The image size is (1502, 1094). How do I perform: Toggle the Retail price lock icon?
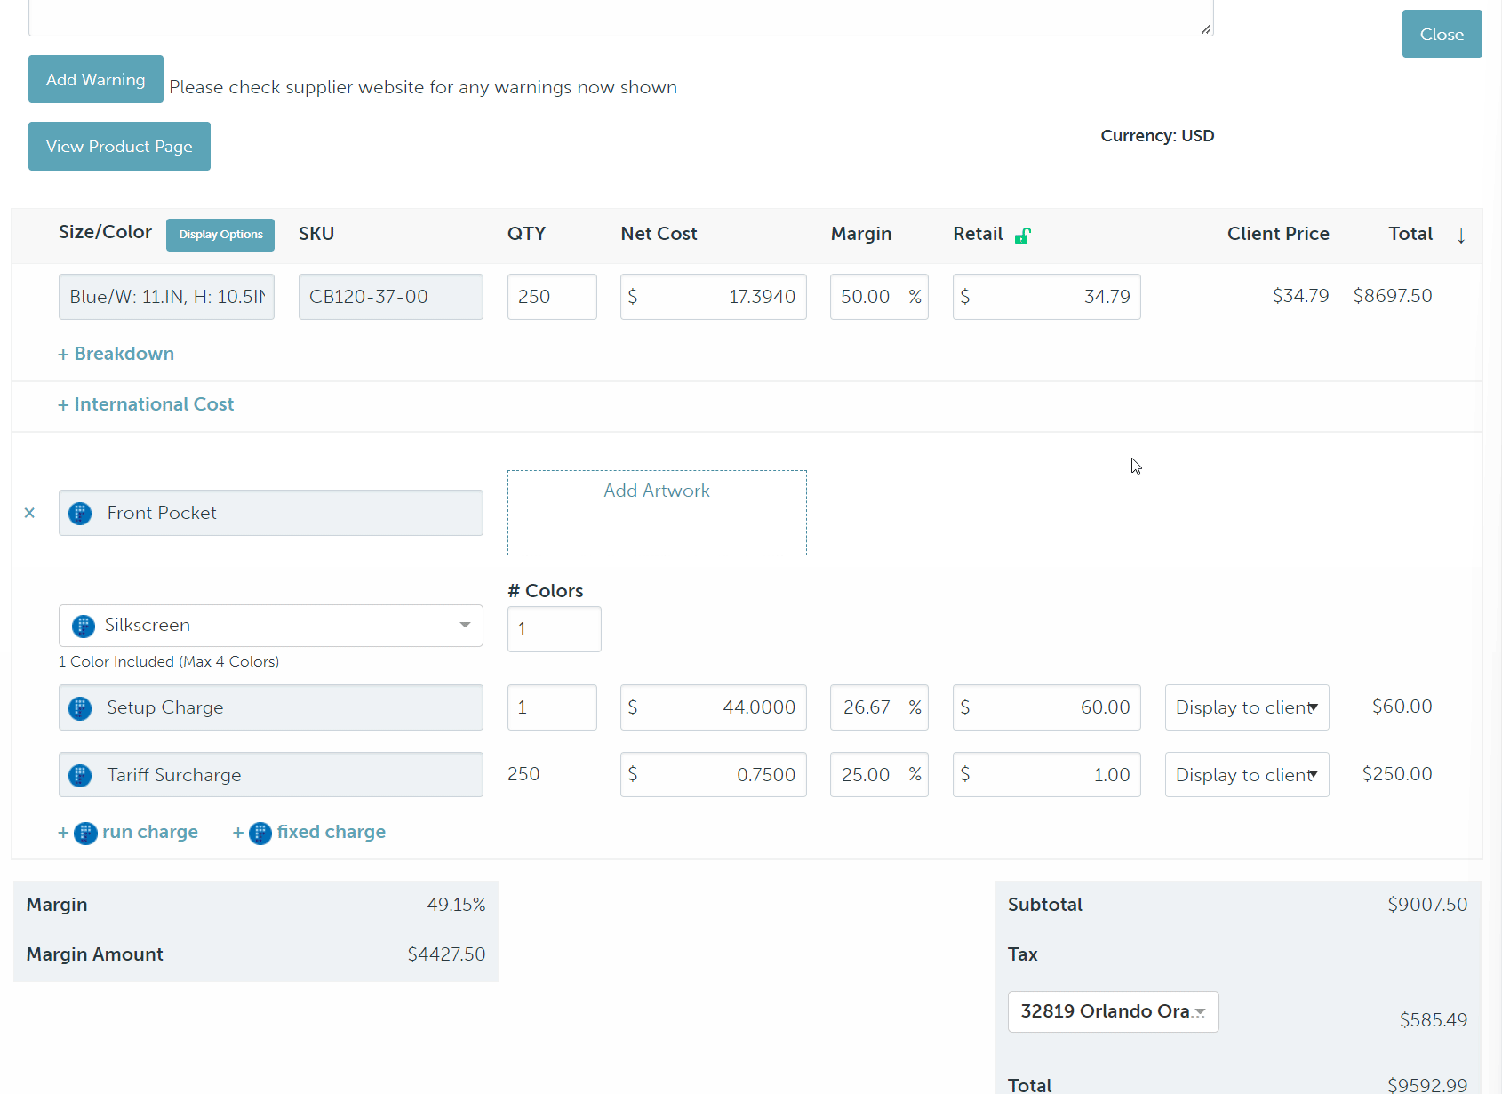point(1022,236)
